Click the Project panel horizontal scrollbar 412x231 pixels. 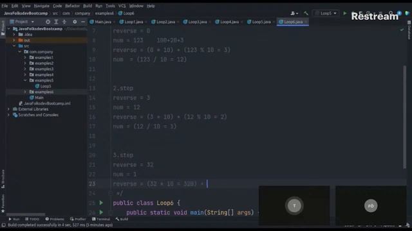pos(26,214)
